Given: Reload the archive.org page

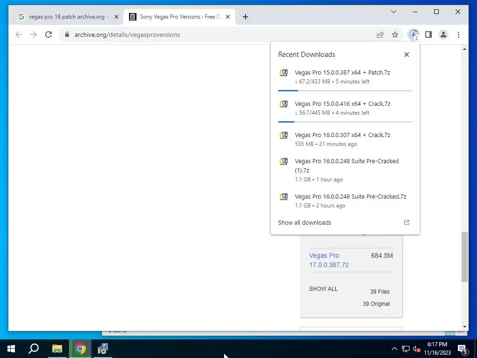Looking at the screenshot, I should point(48,34).
